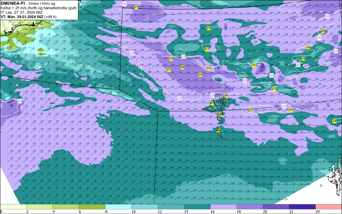Click the yellow 31 maximum gust label

tap(254, 65)
